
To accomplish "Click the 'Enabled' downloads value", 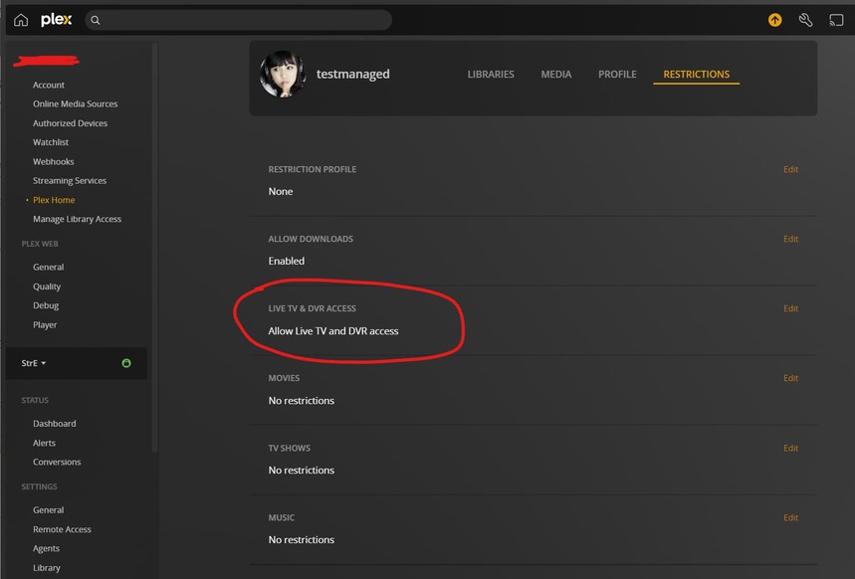I will (287, 262).
